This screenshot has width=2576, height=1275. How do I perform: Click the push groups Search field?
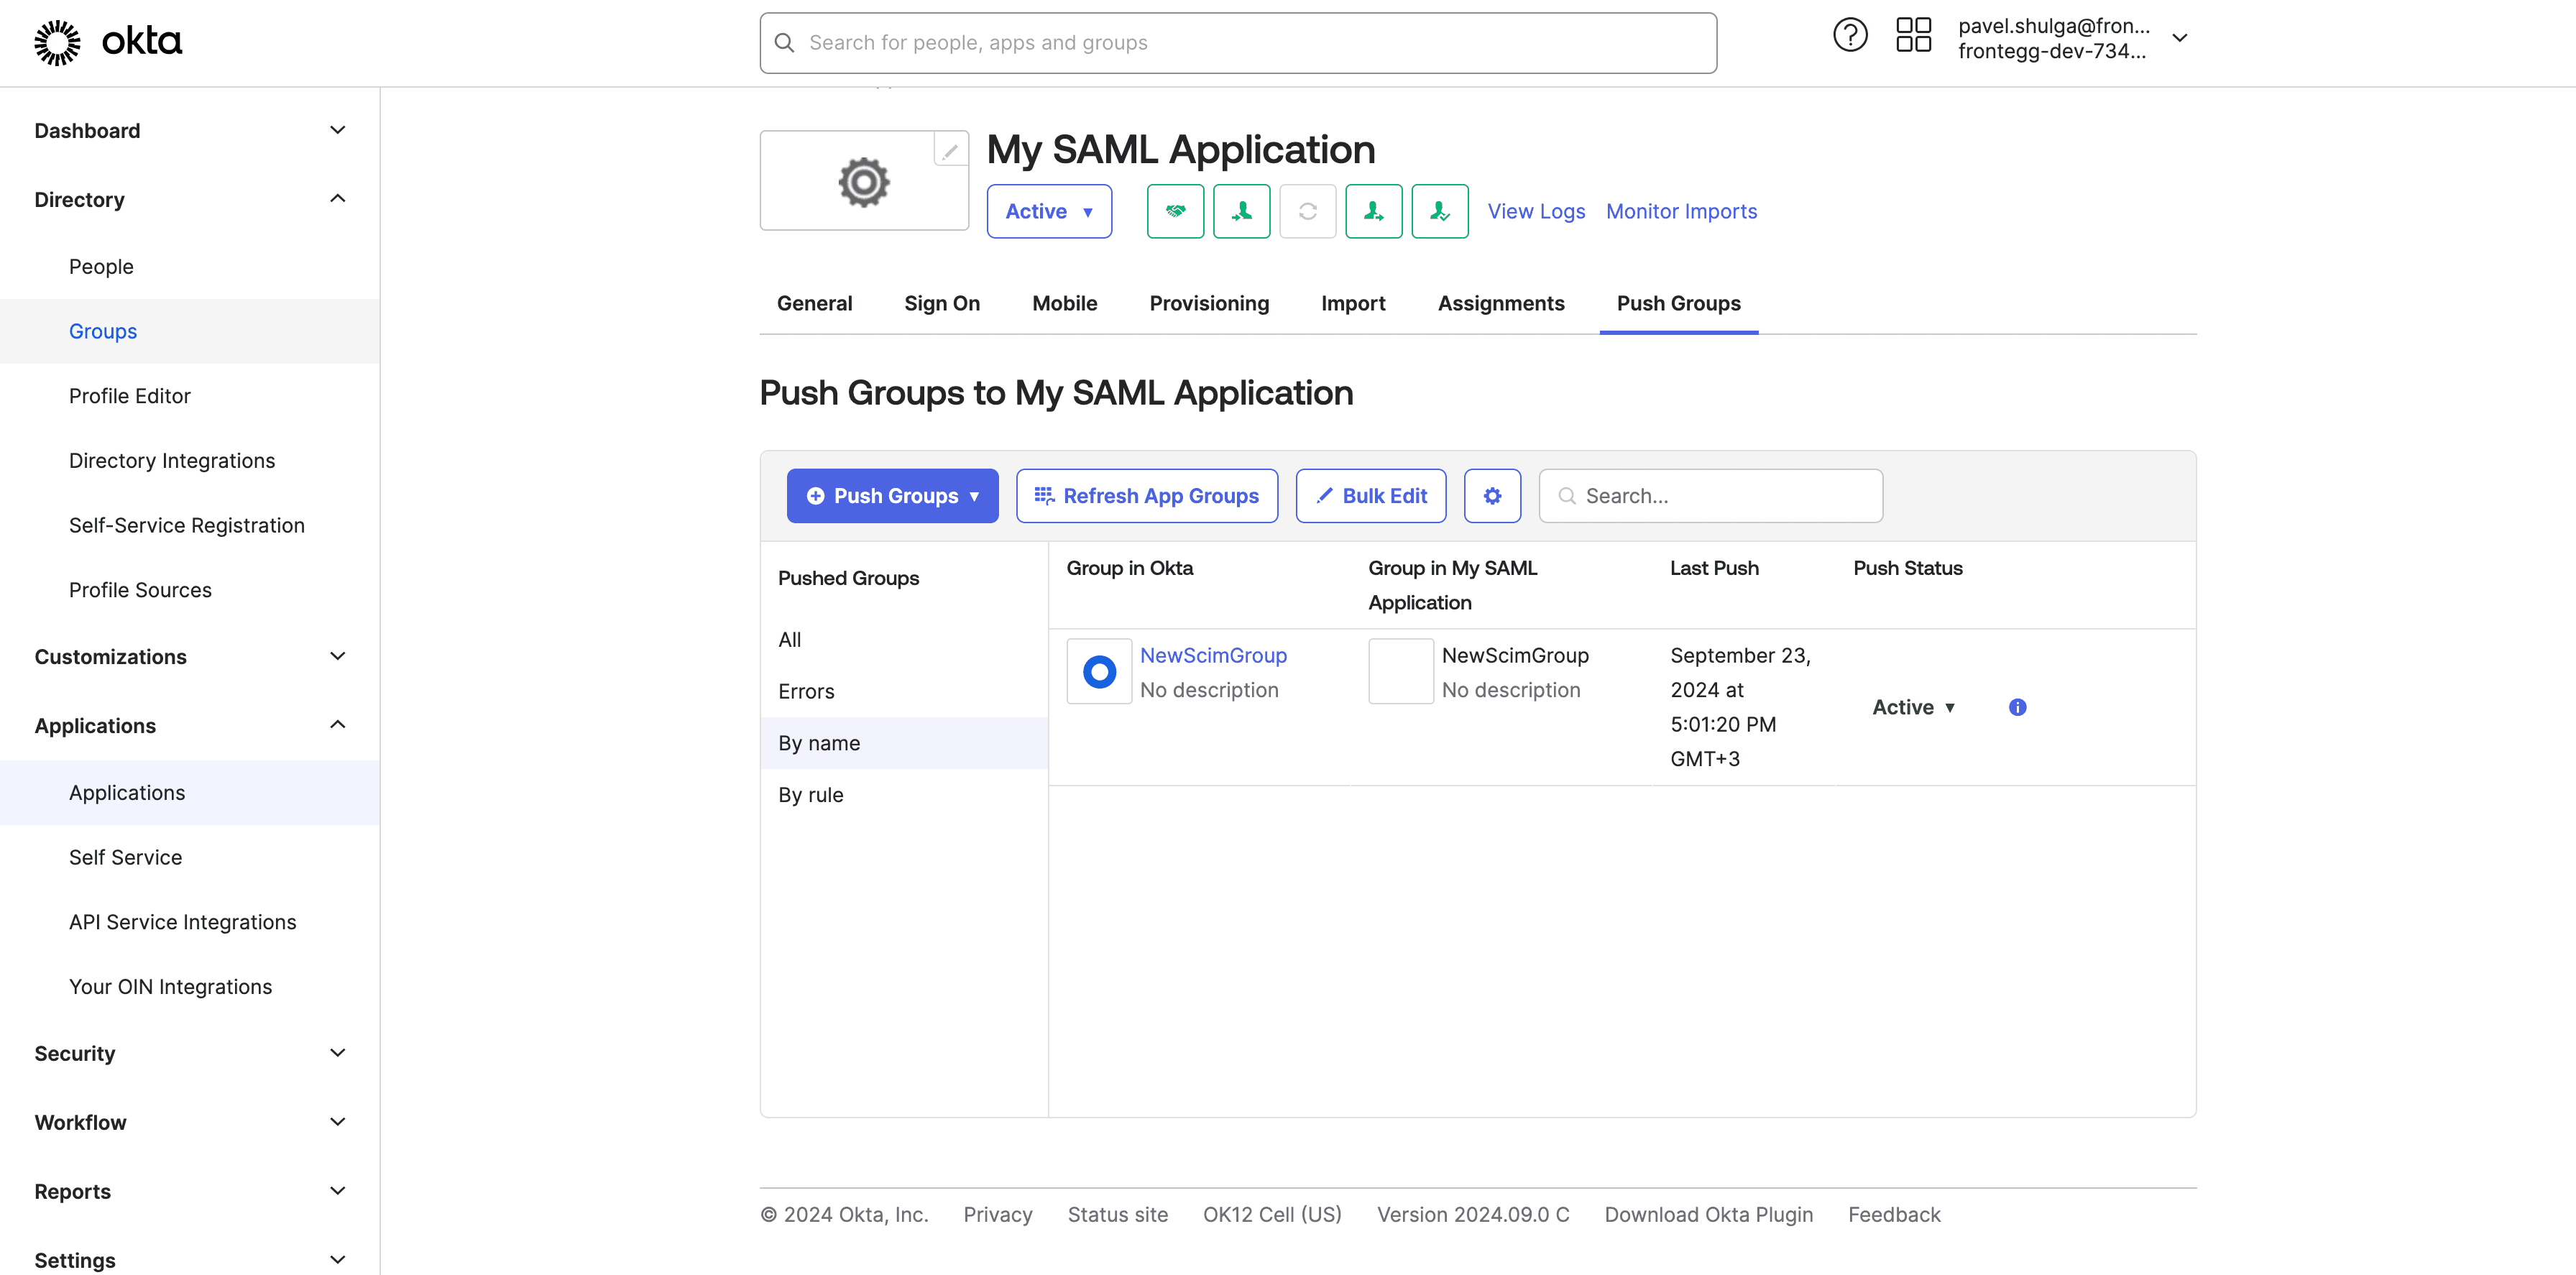tap(1710, 496)
